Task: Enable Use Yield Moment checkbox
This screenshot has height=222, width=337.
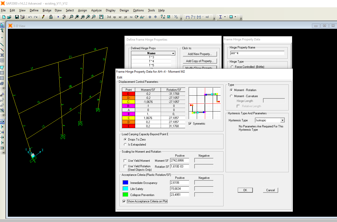Action: (x=125, y=161)
